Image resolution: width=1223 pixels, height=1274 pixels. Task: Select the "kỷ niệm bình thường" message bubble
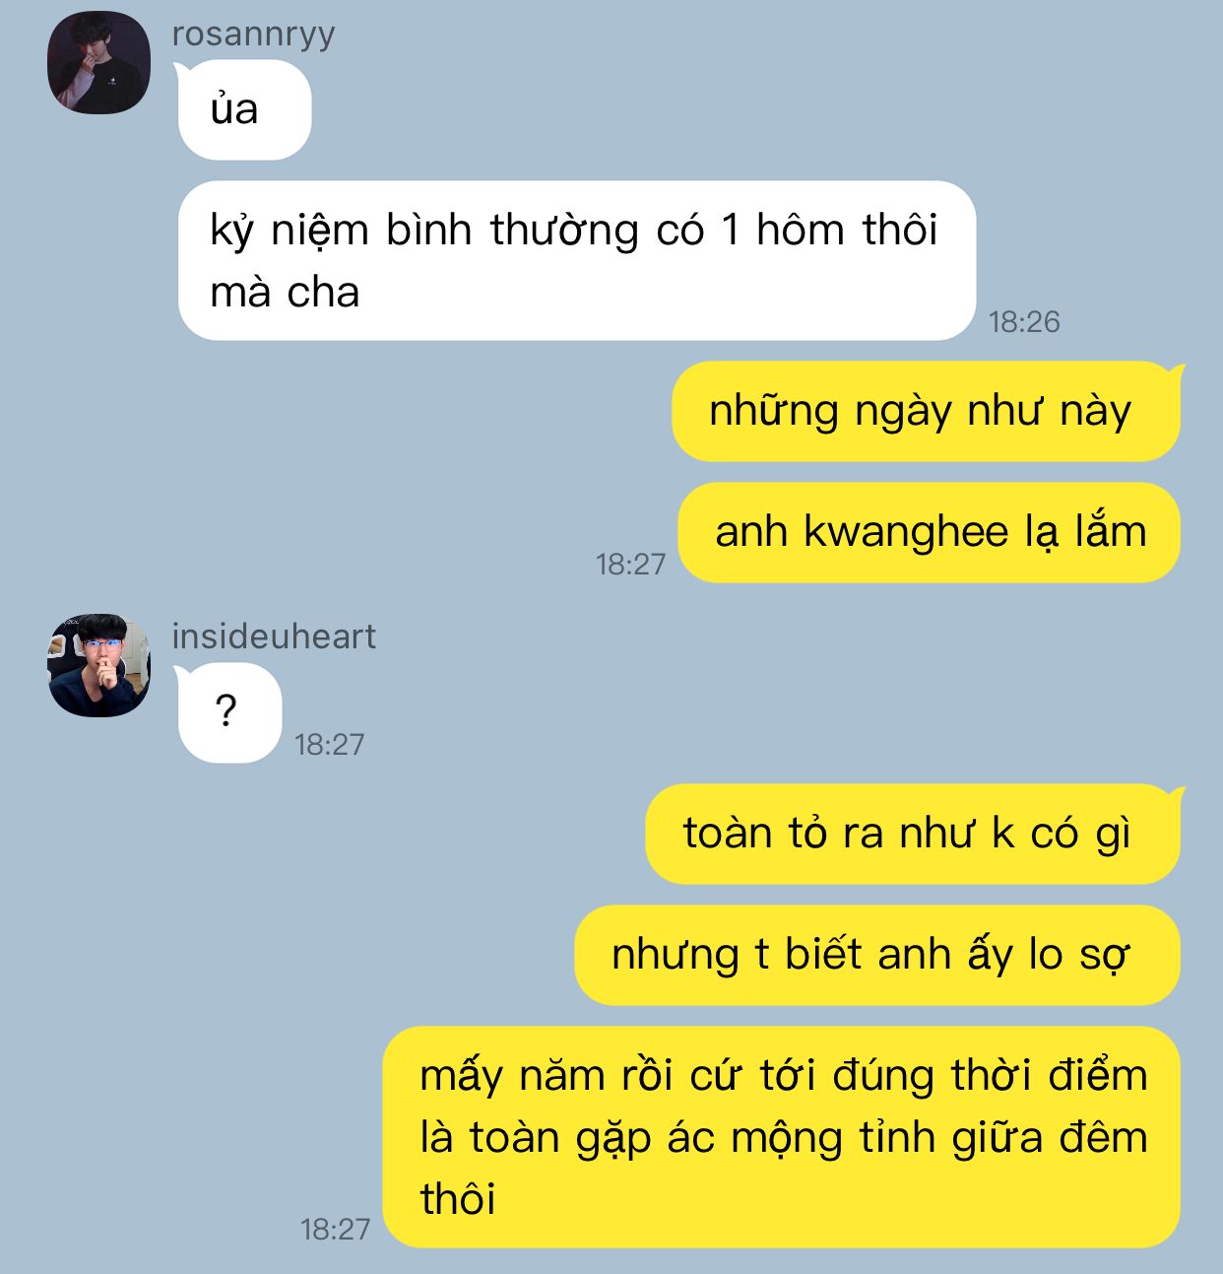[577, 261]
